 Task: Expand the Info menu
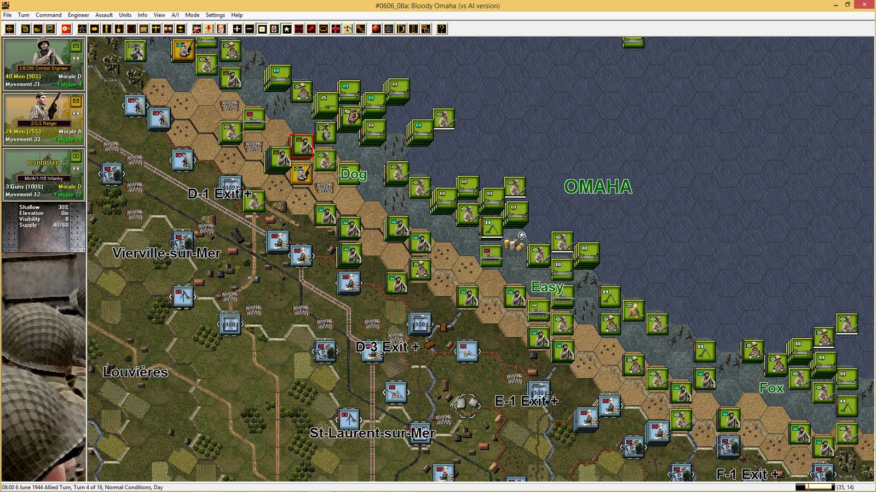pos(142,15)
